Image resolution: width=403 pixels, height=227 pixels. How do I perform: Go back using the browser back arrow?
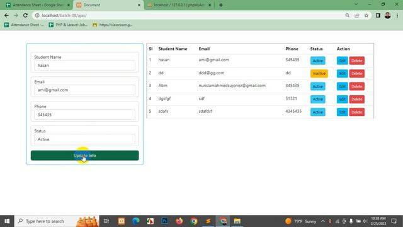(6, 15)
